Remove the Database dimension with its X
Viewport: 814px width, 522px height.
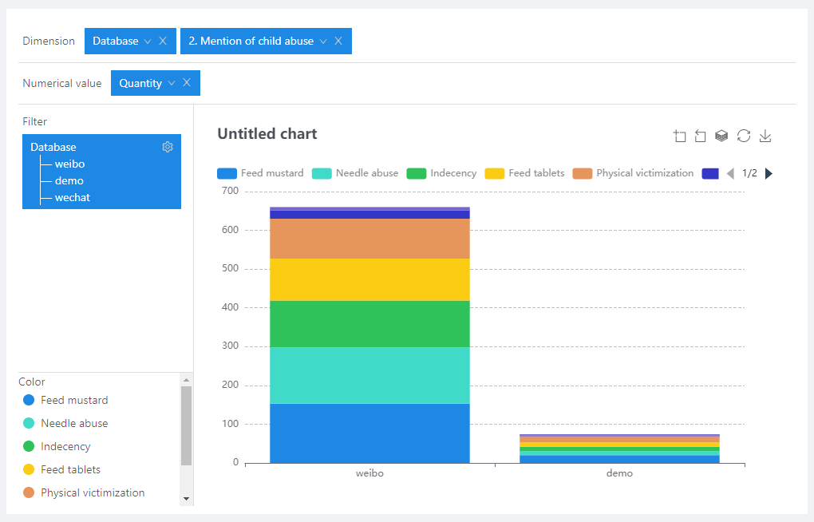point(163,42)
